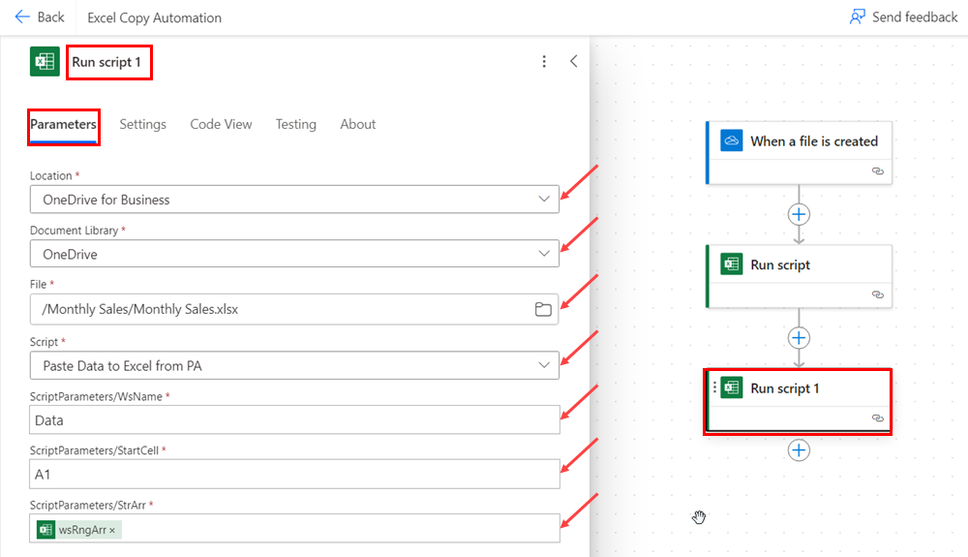The height and width of the screenshot is (557, 968).
Task: Select the Run script action card
Action: [800, 276]
